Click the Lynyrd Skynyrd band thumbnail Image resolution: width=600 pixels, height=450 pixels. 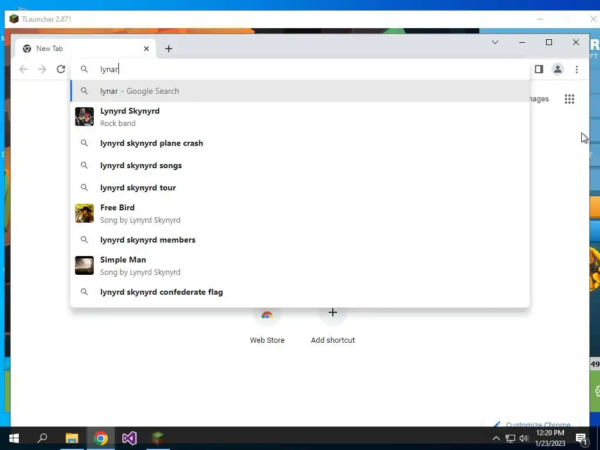[84, 117]
